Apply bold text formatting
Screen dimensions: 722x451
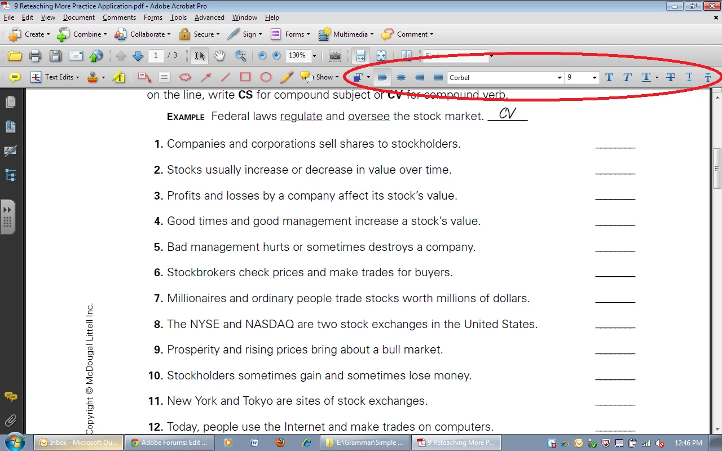point(609,77)
